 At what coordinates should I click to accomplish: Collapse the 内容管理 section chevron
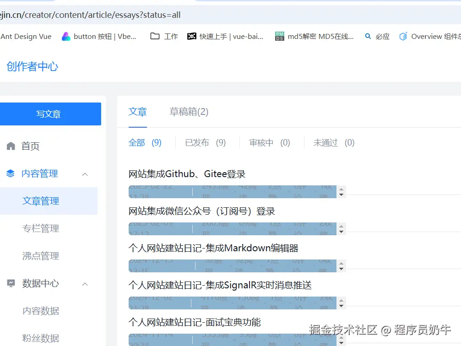[85, 173]
